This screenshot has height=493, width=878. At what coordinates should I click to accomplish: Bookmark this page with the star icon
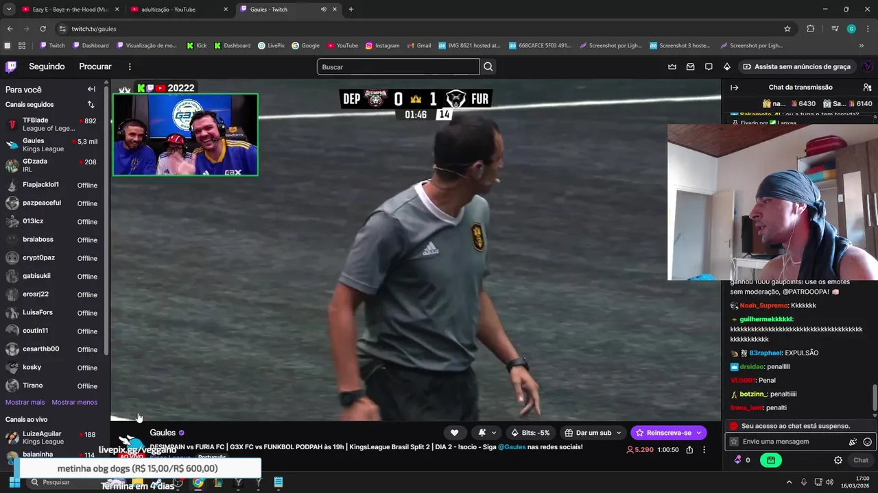pyautogui.click(x=787, y=29)
